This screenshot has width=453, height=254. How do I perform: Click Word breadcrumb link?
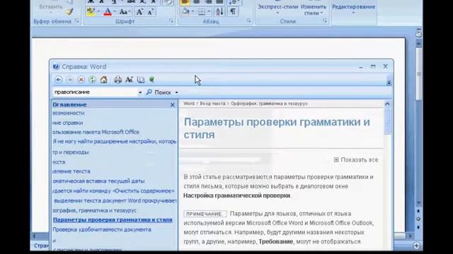coord(189,104)
